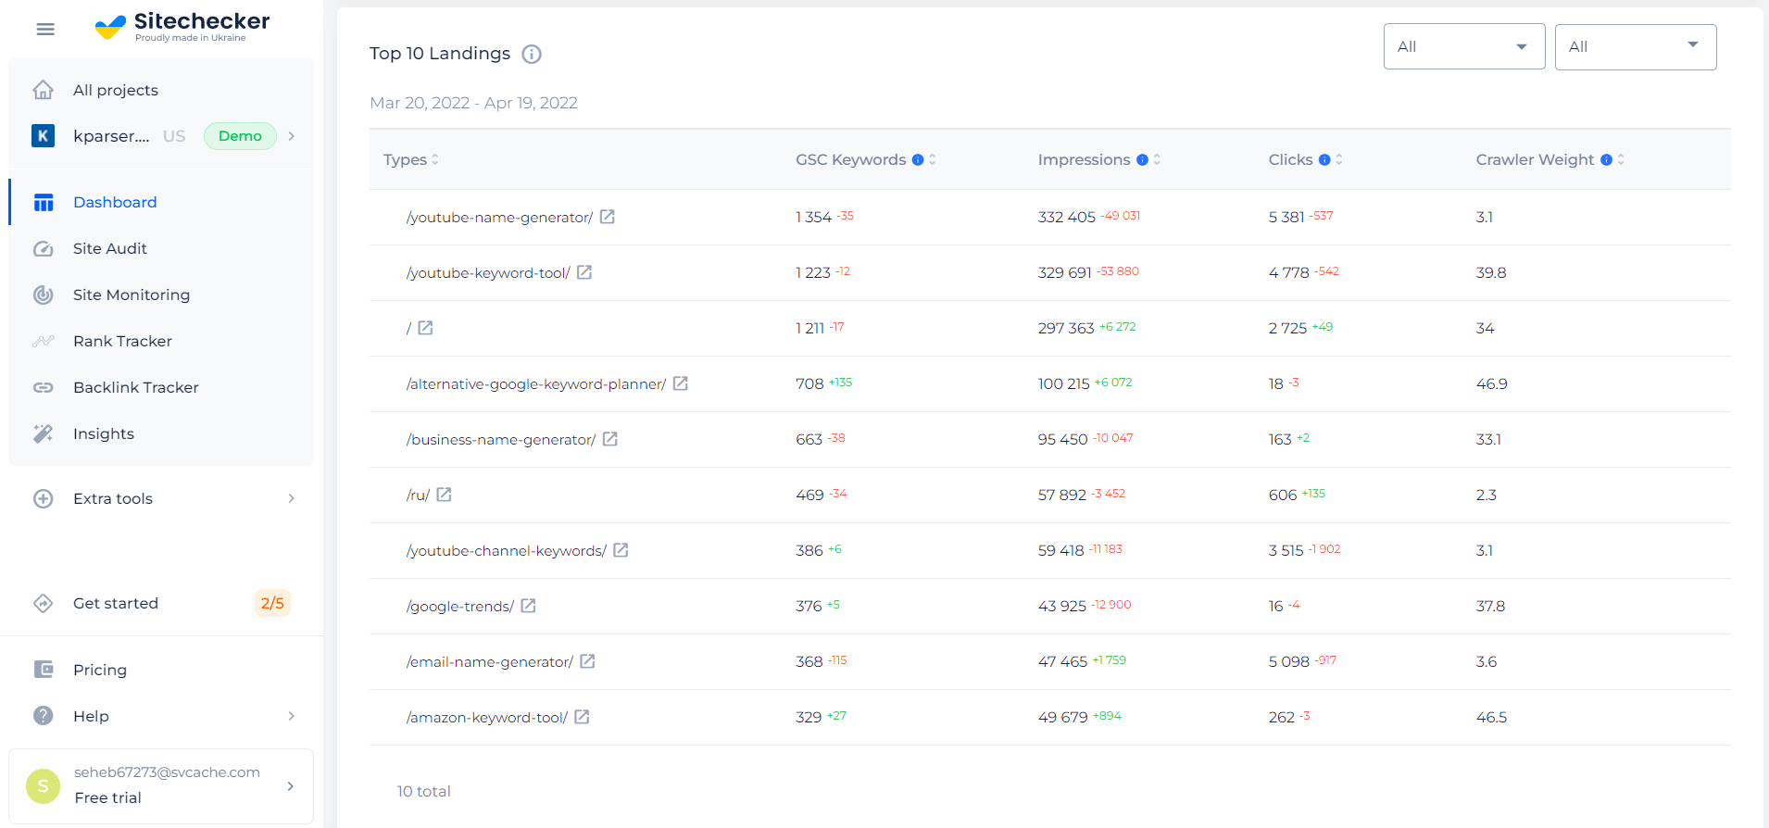This screenshot has height=828, width=1769.
Task: Click the Site Audit gauge icon
Action: pyautogui.click(x=43, y=248)
